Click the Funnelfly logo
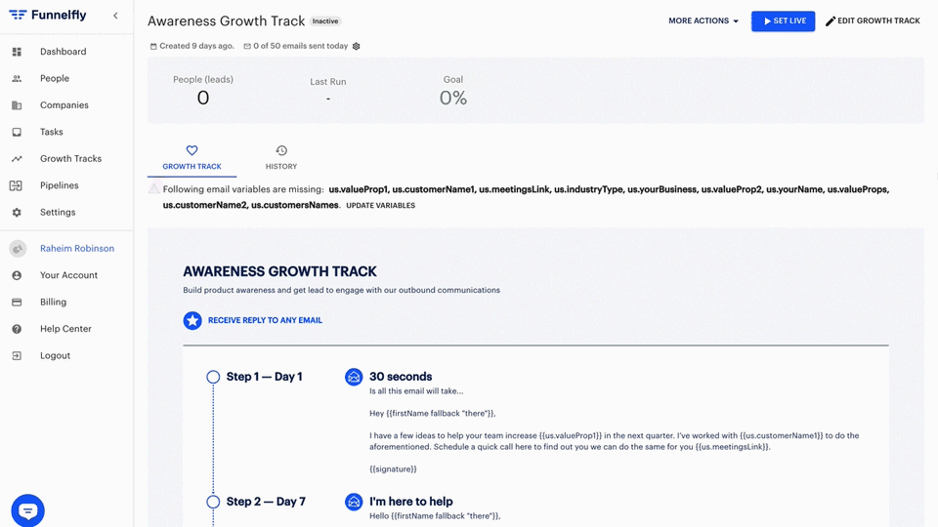The height and width of the screenshot is (527, 938). click(x=47, y=15)
